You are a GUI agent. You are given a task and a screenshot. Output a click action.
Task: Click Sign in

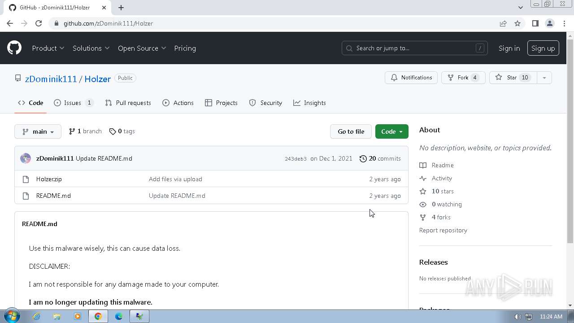509,48
